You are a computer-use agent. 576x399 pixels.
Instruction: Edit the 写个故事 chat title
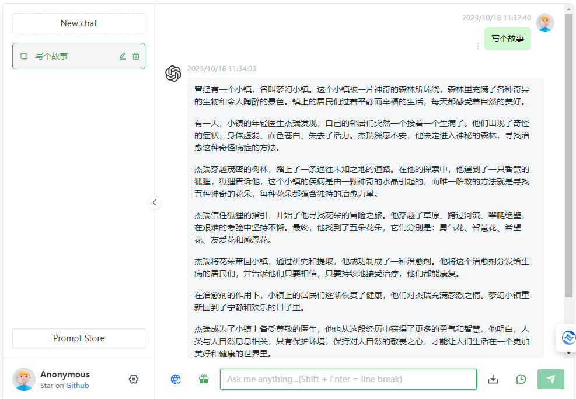(x=123, y=56)
